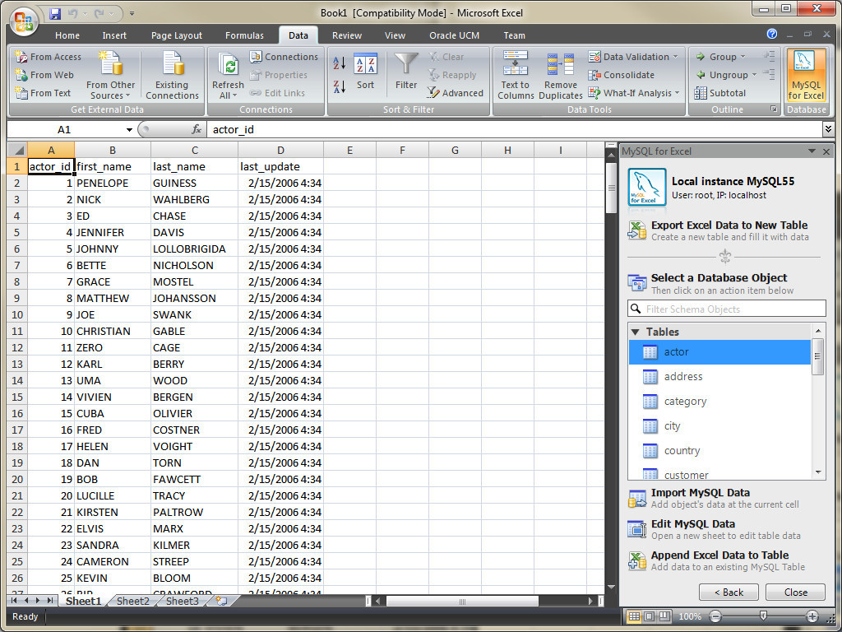This screenshot has width=842, height=632.
Task: Click the Close button in MySQL pane
Action: click(x=794, y=592)
